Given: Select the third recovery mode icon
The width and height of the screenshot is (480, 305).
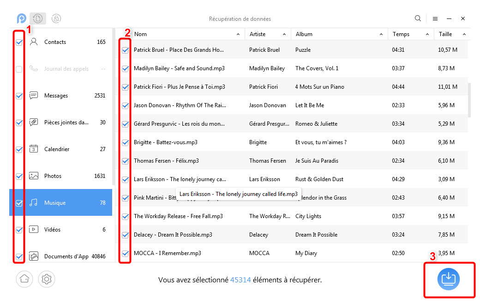Looking at the screenshot, I should click(56, 18).
